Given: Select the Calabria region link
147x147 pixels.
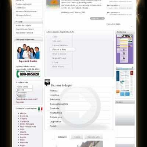Looking at the screenshot, I should (24, 119).
